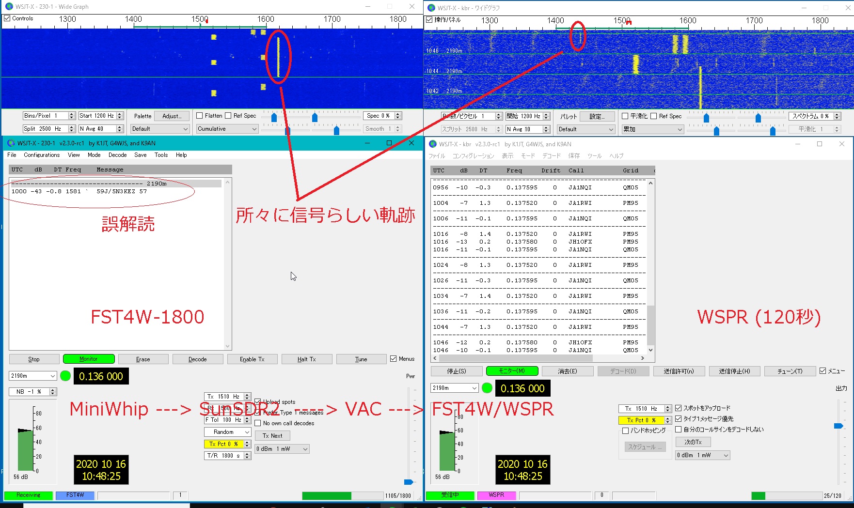
Task: Click the green indicator beside the 230-1 band selector
Action: 65,376
